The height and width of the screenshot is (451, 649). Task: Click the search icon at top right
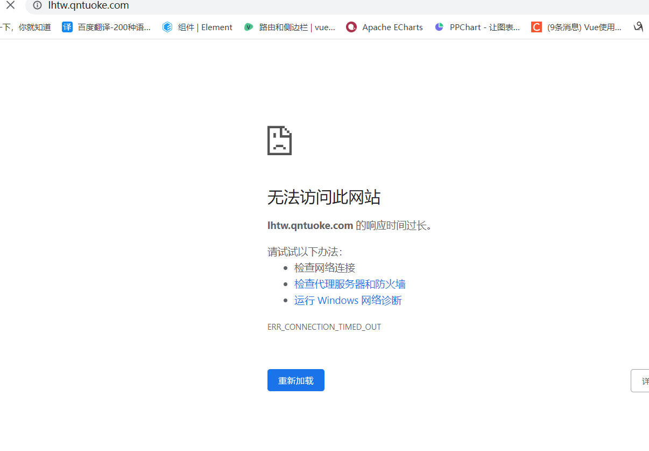[638, 26]
